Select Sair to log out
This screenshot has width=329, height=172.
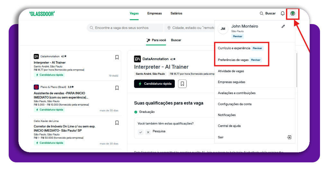[x=220, y=137]
